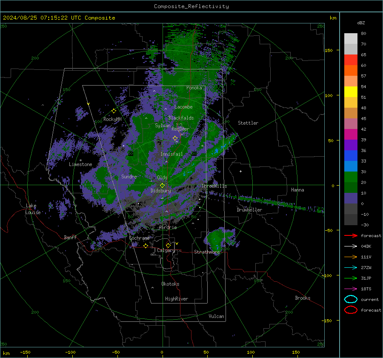
Task: Click the Limestone label
Action: pos(80,164)
